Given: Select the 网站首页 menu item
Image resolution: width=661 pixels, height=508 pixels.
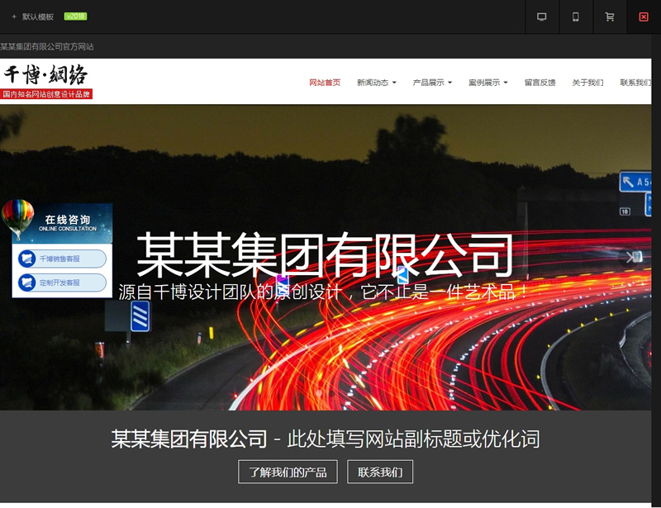Looking at the screenshot, I should [x=326, y=82].
